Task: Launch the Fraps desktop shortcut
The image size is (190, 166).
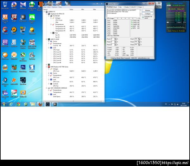Action: pyautogui.click(x=23, y=30)
